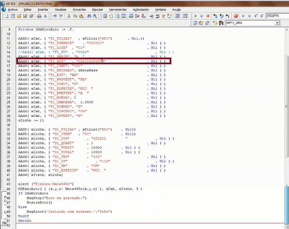Screen dimensions: 289x229
Task: Click the Paste clipboard icon
Action: (x=81, y=16)
